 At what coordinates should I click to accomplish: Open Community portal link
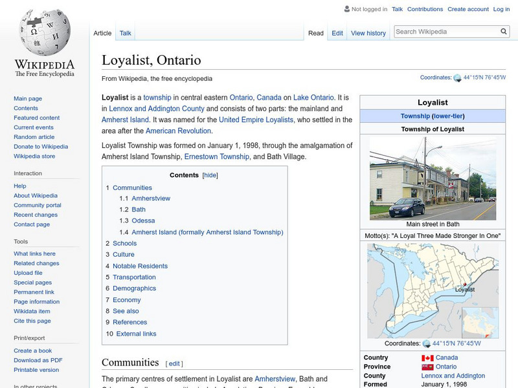(38, 205)
